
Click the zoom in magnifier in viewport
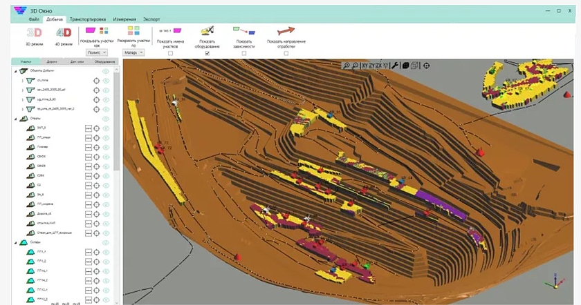coord(347,66)
